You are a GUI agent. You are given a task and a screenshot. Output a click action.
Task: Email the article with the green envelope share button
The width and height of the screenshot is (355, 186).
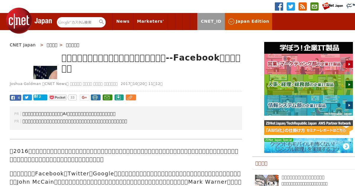click(x=107, y=97)
